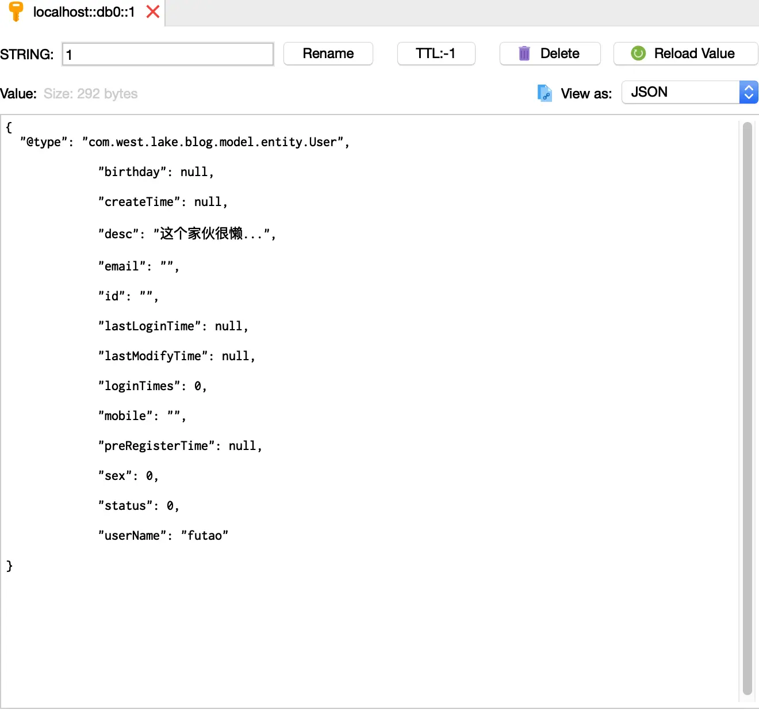Click the "lastLoginTime": null line
Image resolution: width=759 pixels, height=717 pixels.
[x=173, y=326]
